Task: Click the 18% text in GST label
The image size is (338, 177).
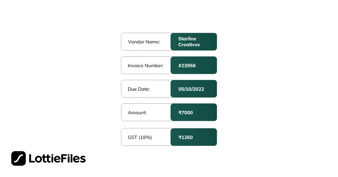Action: (x=145, y=137)
